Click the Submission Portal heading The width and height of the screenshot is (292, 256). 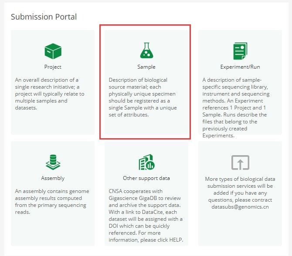pyautogui.click(x=44, y=17)
